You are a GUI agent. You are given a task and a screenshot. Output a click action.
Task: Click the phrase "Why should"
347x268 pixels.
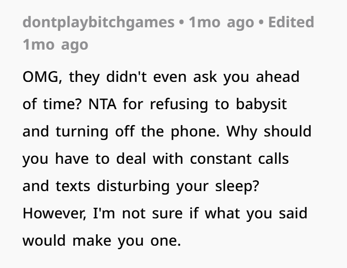(x=269, y=132)
